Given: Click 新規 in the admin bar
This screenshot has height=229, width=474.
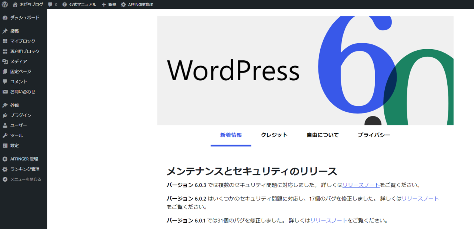Looking at the screenshot, I should click(x=112, y=4).
